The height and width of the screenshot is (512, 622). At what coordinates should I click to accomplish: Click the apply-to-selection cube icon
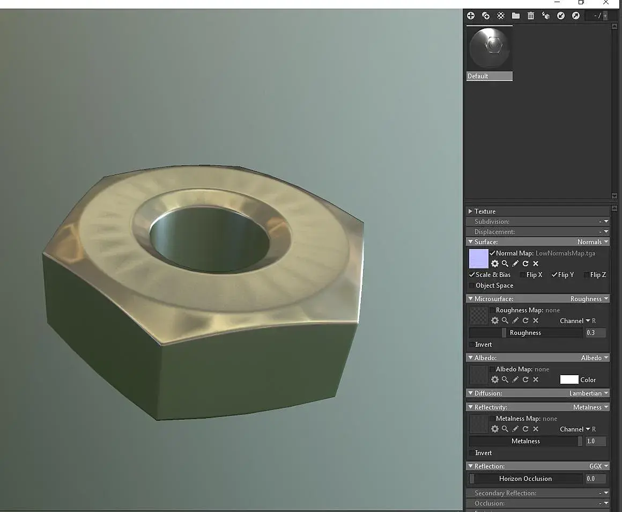[546, 16]
